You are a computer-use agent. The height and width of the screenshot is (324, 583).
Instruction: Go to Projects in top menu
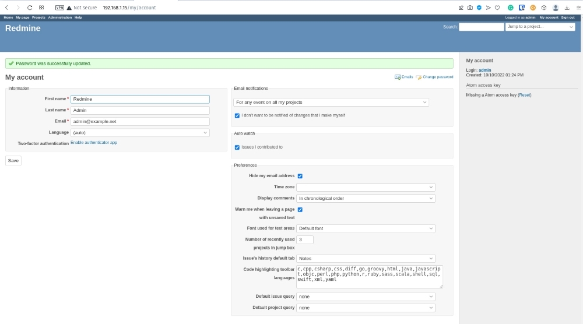(x=38, y=17)
